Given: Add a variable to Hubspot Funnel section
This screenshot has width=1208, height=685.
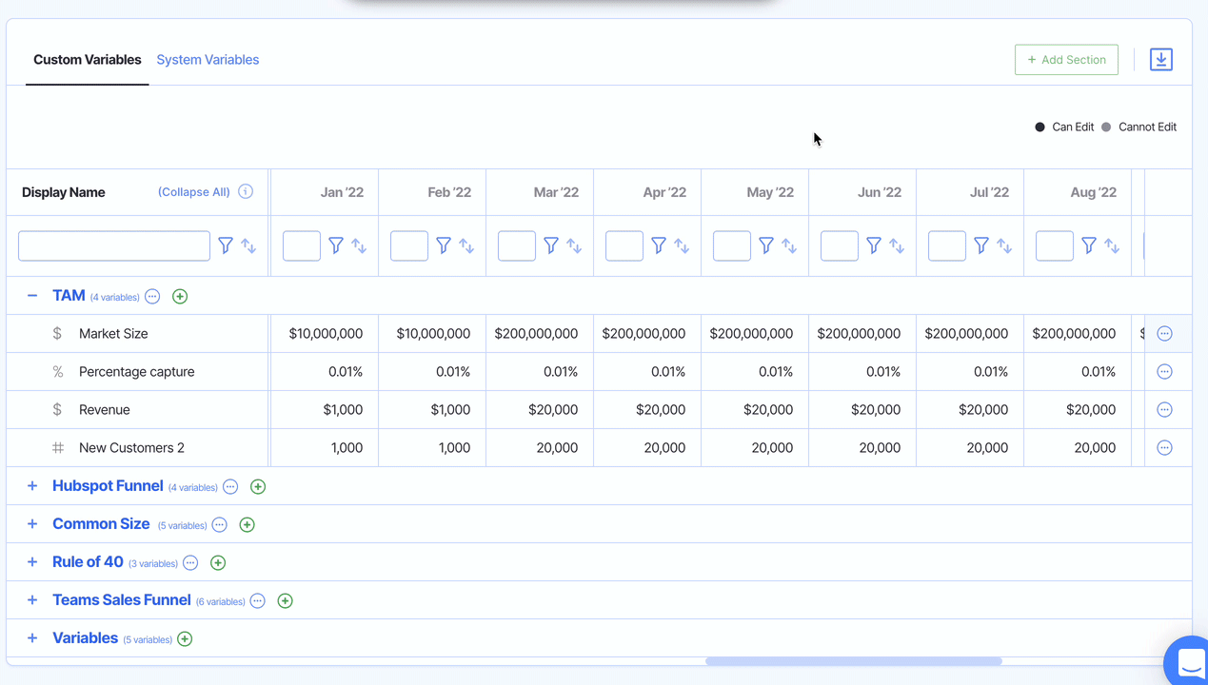Looking at the screenshot, I should pyautogui.click(x=258, y=487).
